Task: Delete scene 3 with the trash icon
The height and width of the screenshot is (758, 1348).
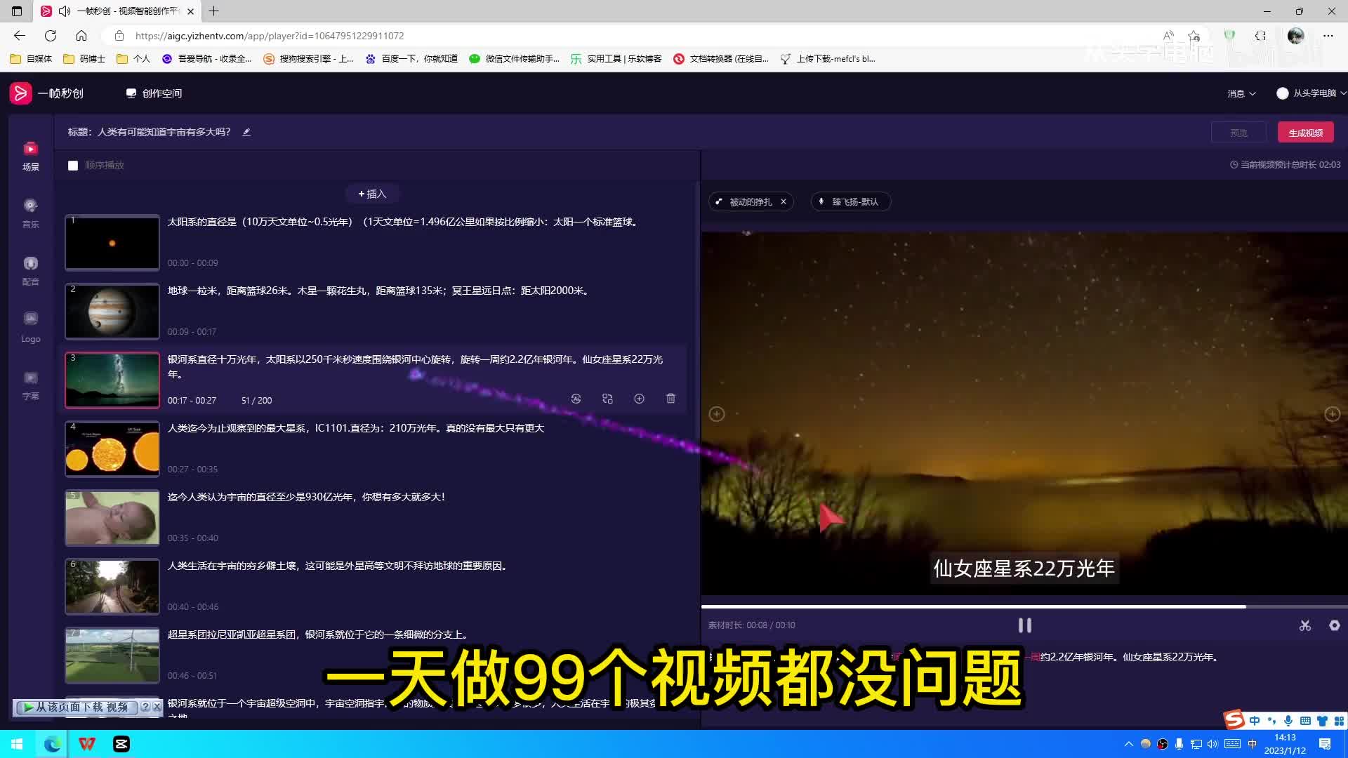Action: 670,399
